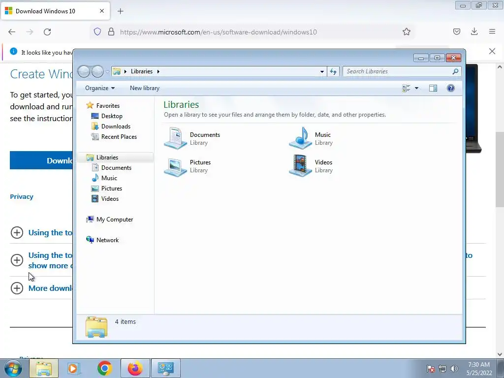Dismiss the Firefox notification bar
Image resolution: width=504 pixels, height=378 pixels.
492,51
